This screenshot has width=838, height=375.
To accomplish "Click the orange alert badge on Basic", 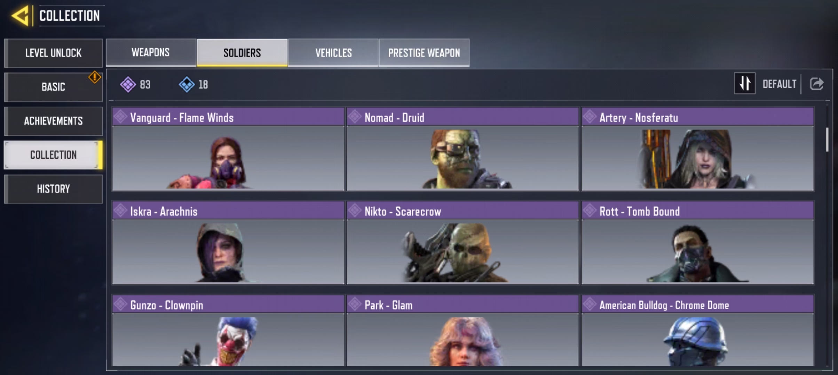I will (x=94, y=77).
